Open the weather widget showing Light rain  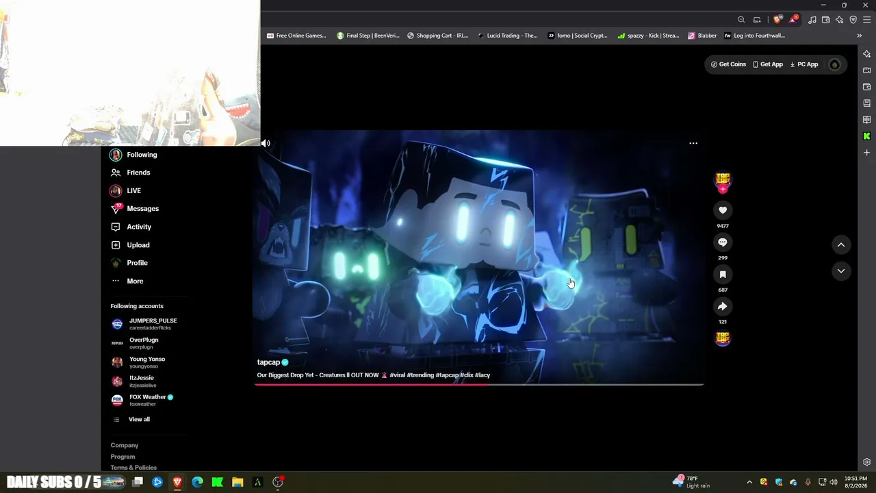point(692,482)
